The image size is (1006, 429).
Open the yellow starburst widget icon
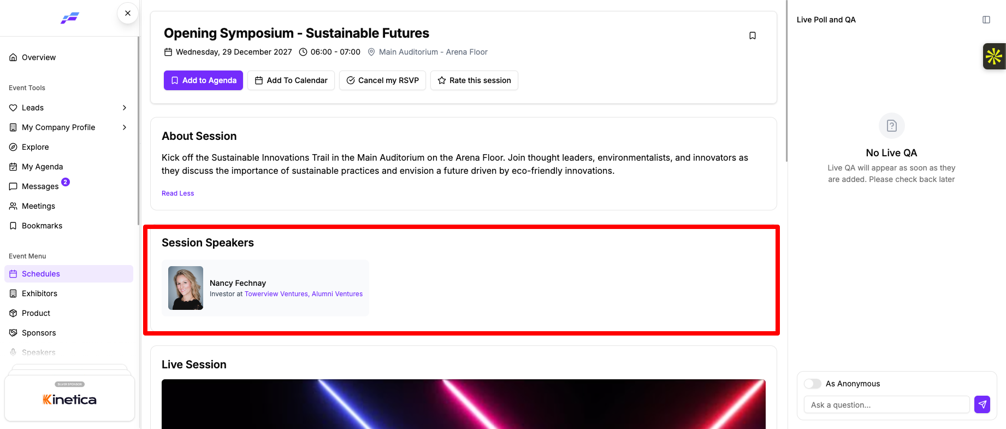point(994,56)
